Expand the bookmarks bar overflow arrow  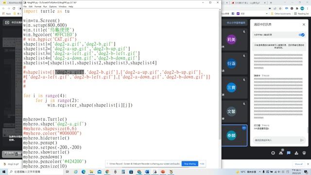coord(267,14)
